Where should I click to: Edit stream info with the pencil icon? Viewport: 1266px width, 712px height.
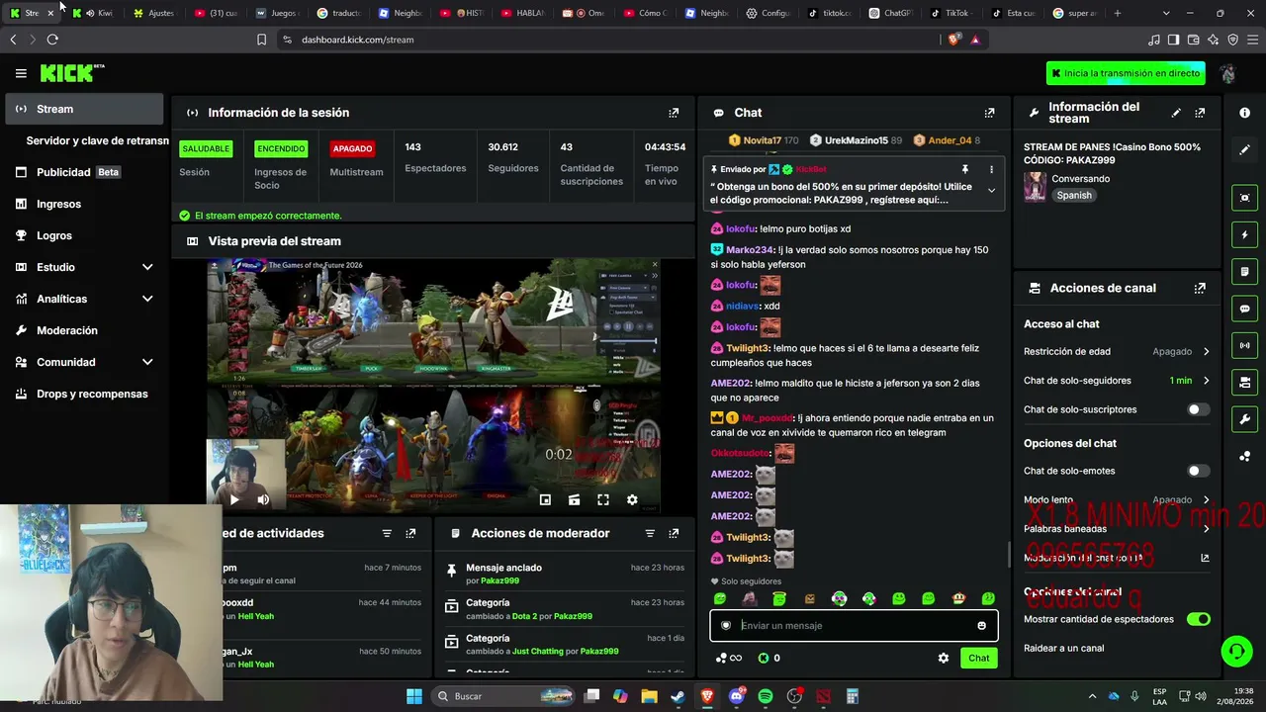(x=1176, y=113)
